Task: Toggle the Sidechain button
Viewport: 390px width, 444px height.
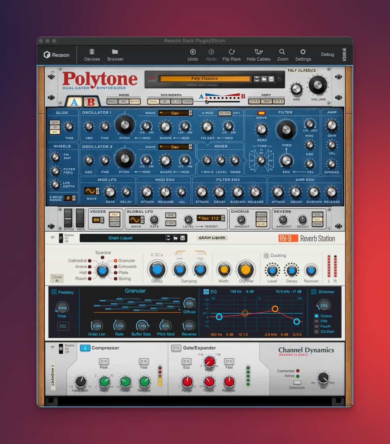Action: [297, 382]
